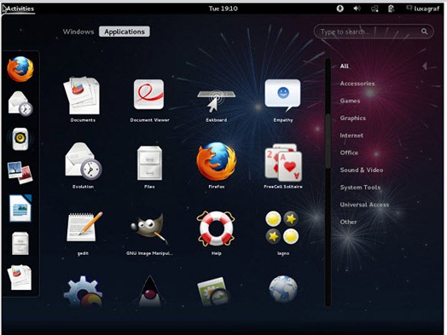Open the luxagraf user menu

tap(423, 9)
